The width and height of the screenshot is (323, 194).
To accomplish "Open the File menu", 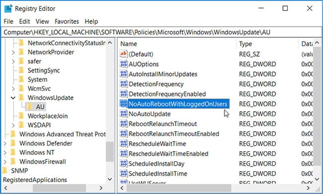I will click(8, 21).
